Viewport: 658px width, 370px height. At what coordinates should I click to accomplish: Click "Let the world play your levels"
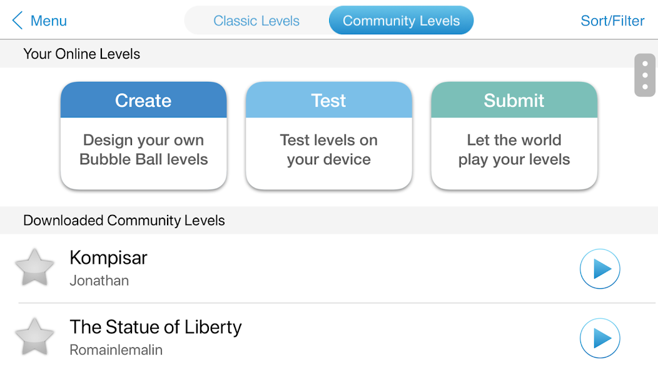[514, 150]
